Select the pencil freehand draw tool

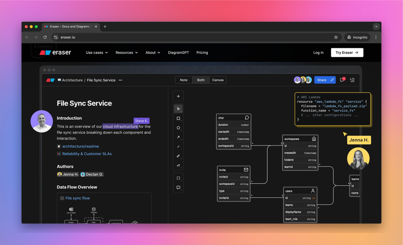click(x=178, y=156)
